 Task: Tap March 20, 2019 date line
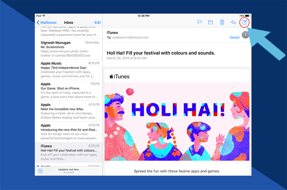point(127,58)
